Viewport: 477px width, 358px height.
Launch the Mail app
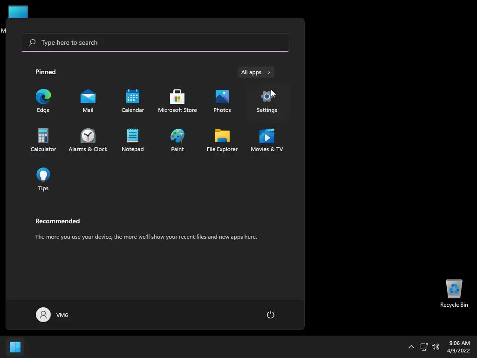[88, 101]
